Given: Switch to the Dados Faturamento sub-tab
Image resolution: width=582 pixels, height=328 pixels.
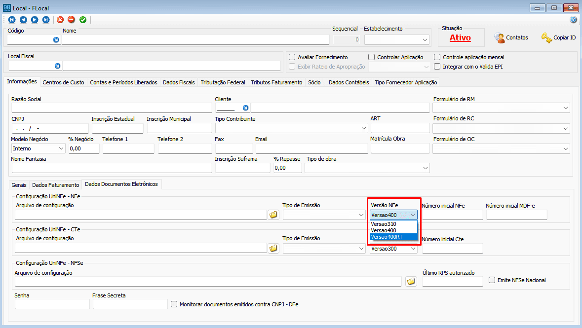Looking at the screenshot, I should (x=56, y=185).
